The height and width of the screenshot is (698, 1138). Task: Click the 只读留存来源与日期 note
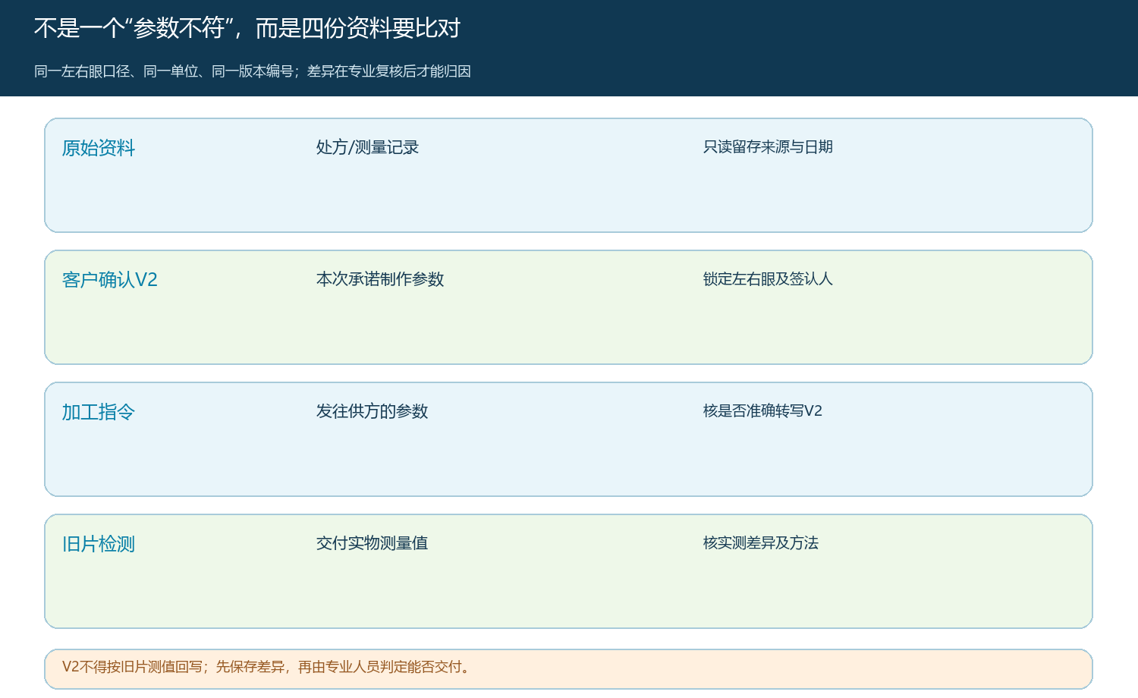coord(768,147)
